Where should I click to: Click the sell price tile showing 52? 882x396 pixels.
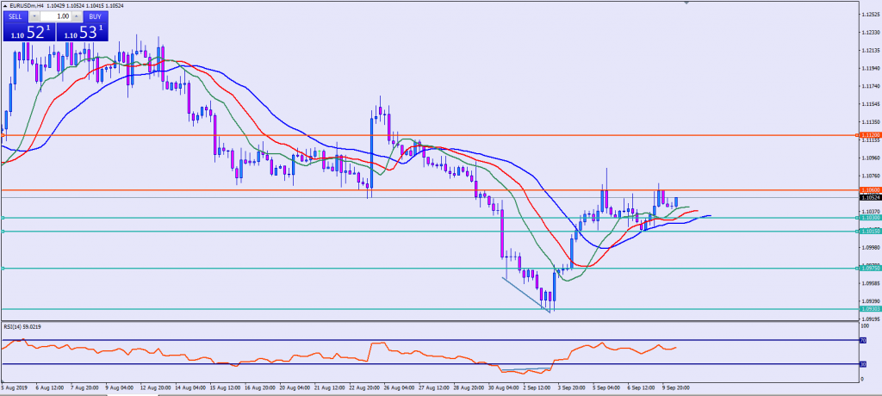[28, 32]
